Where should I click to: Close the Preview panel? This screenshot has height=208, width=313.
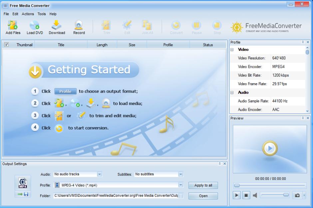point(308,118)
